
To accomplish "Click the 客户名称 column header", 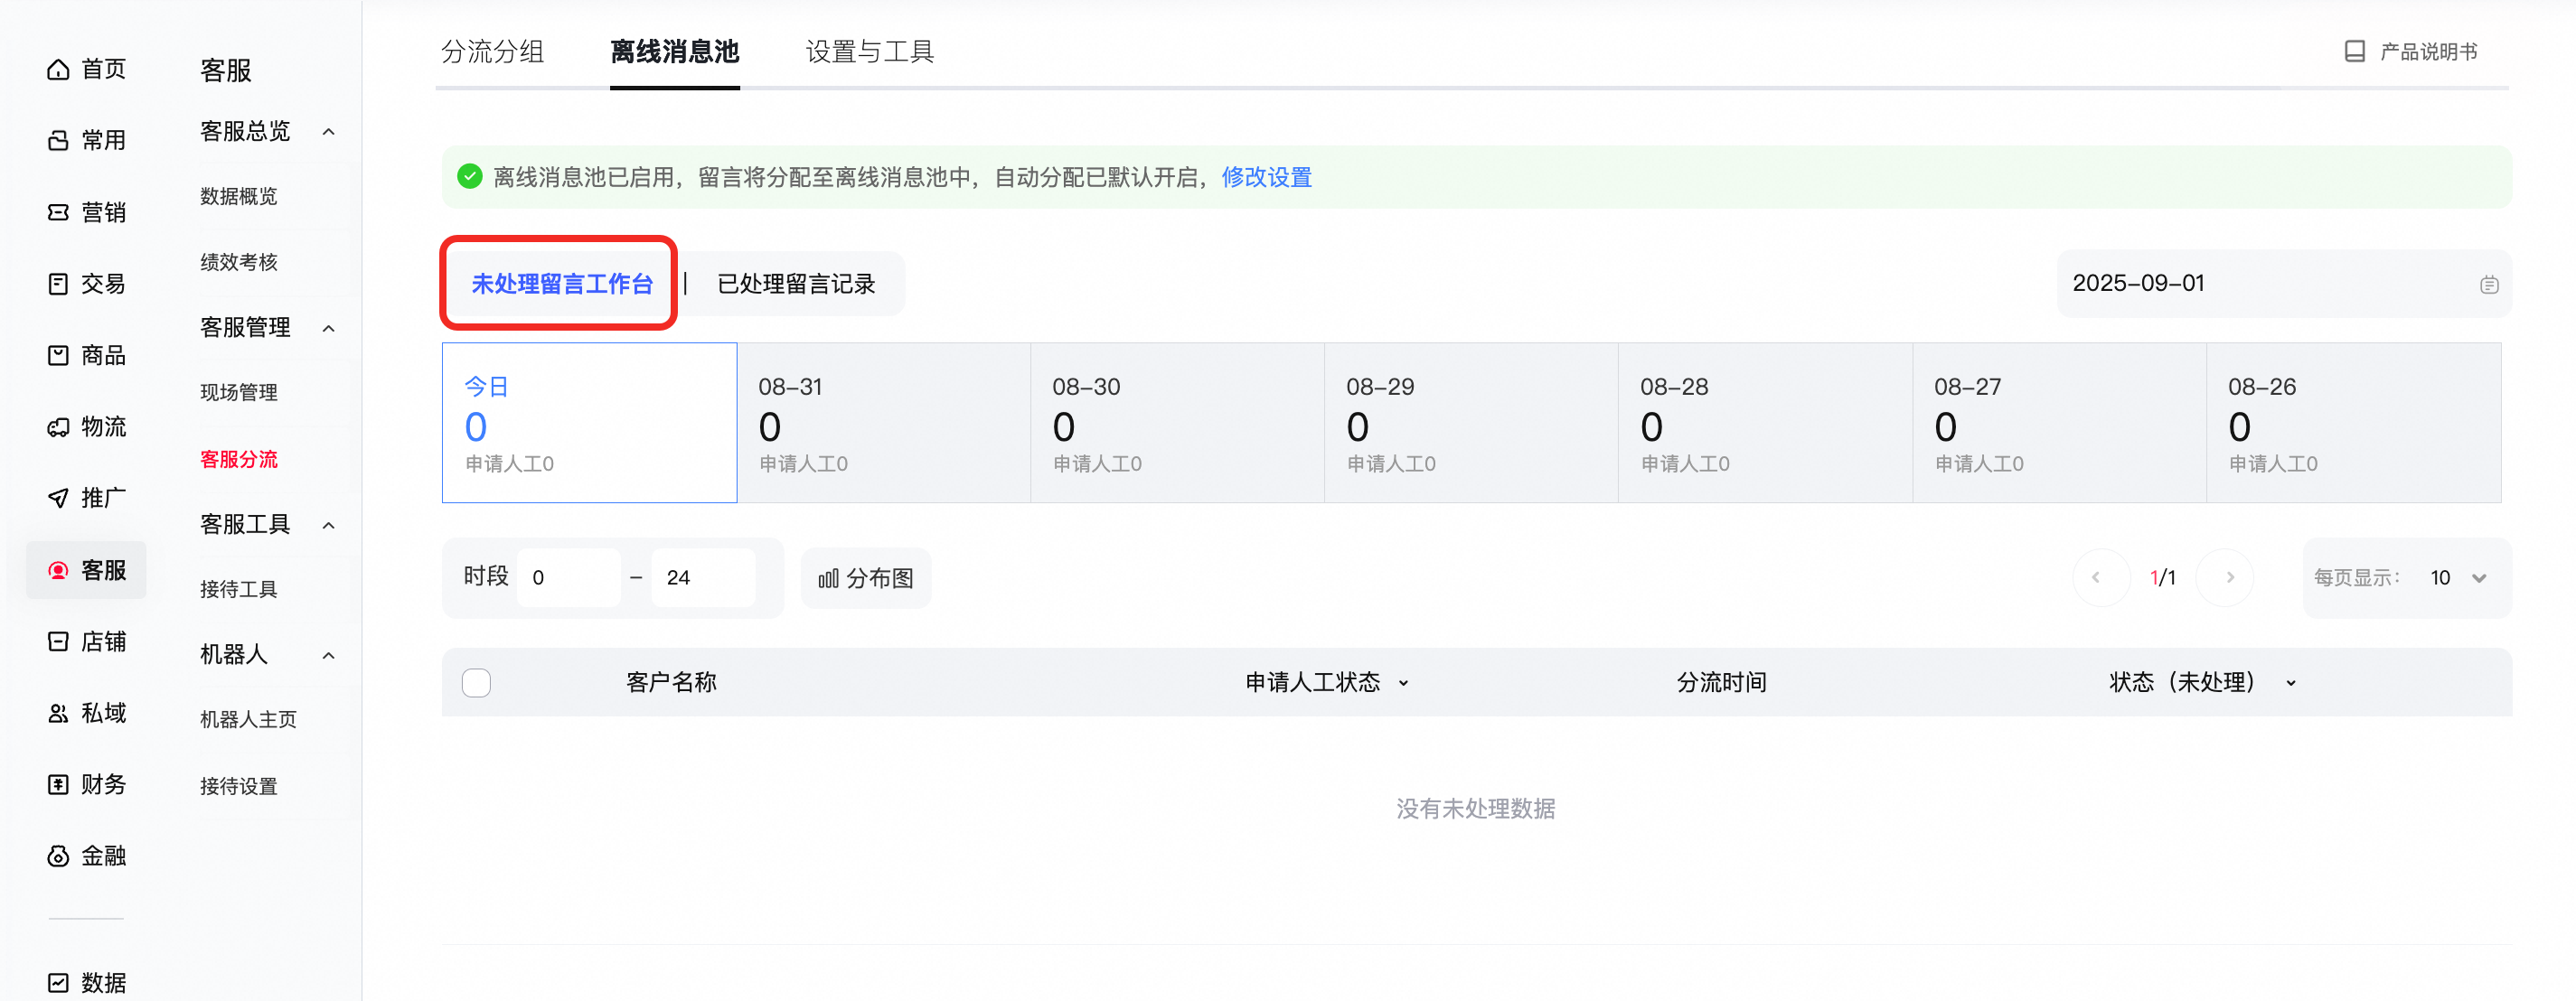I will click(x=672, y=683).
